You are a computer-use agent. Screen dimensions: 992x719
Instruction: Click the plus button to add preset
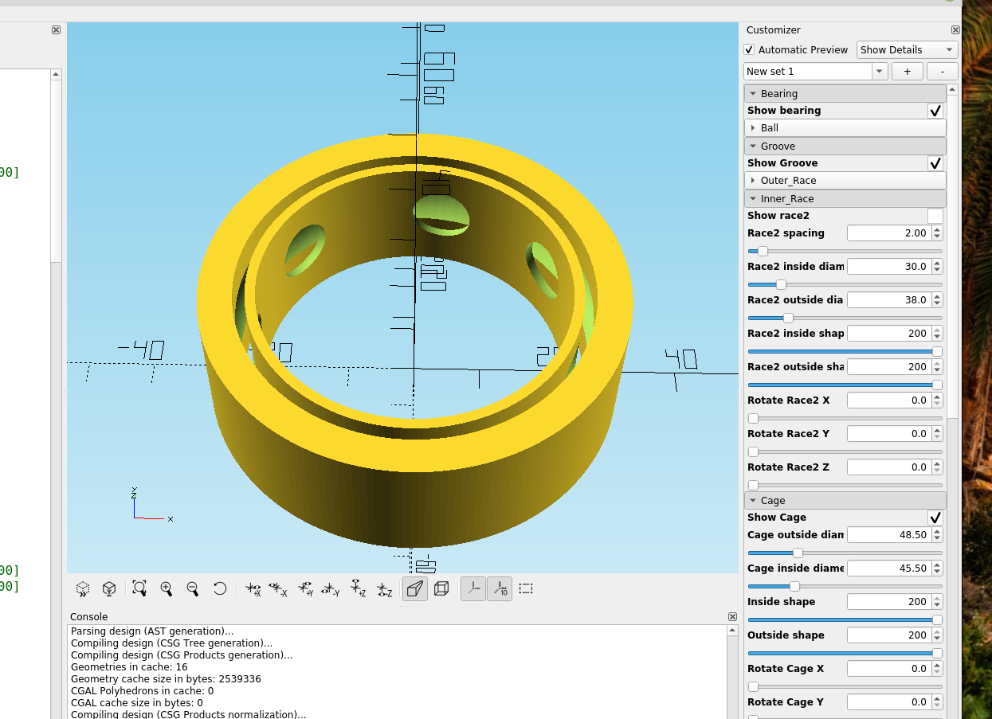tap(907, 71)
